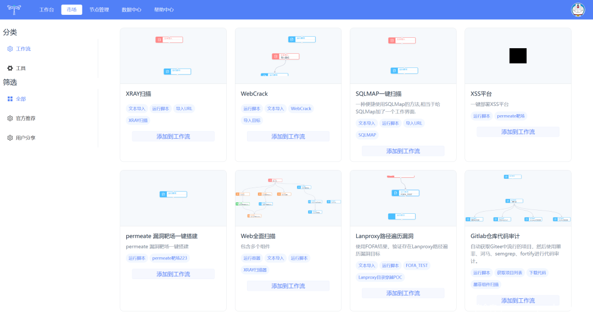This screenshot has height=318, width=593.
Task: Open the user avatar in the top right
Action: point(578,9)
